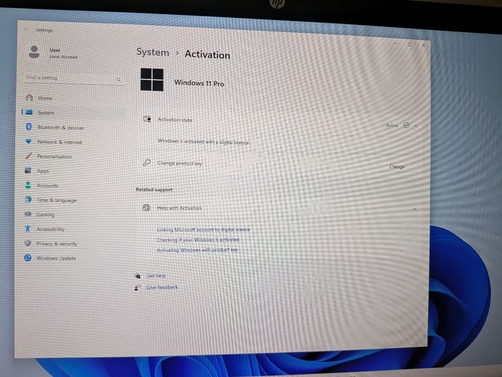Open Bluetooth & devices settings
The width and height of the screenshot is (502, 377).
61,128
